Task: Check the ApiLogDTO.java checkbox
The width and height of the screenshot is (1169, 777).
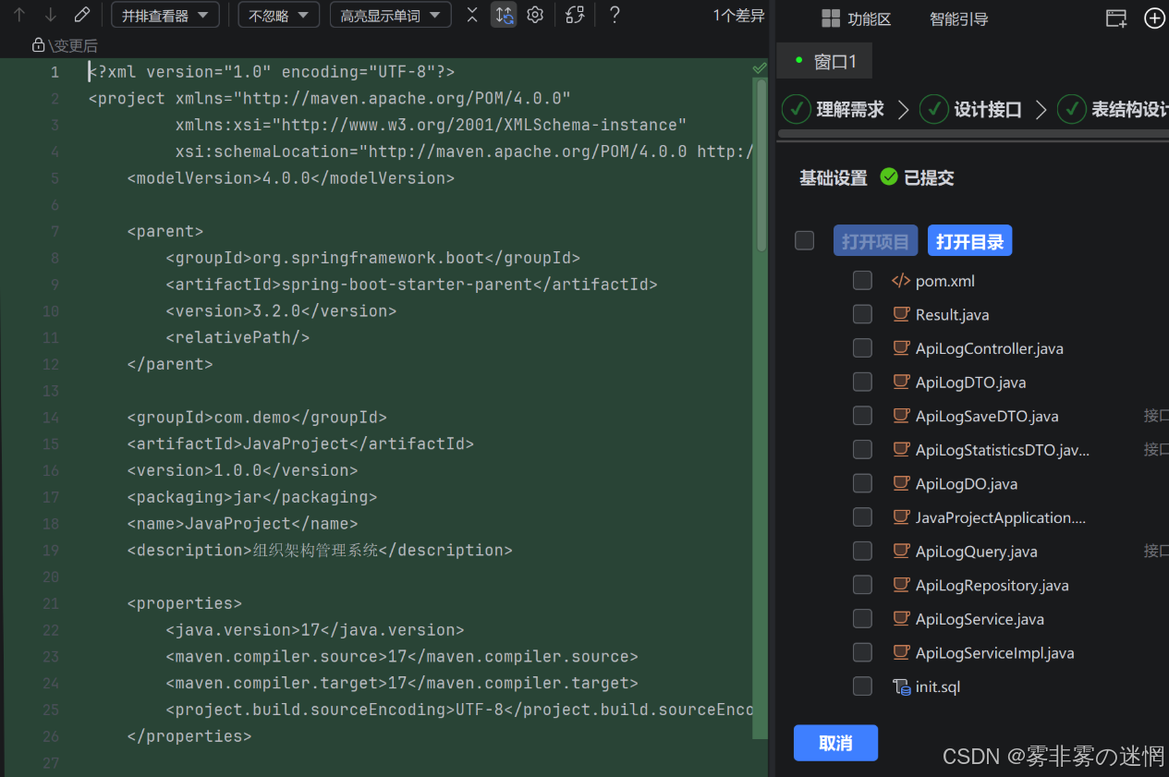Action: 862,382
